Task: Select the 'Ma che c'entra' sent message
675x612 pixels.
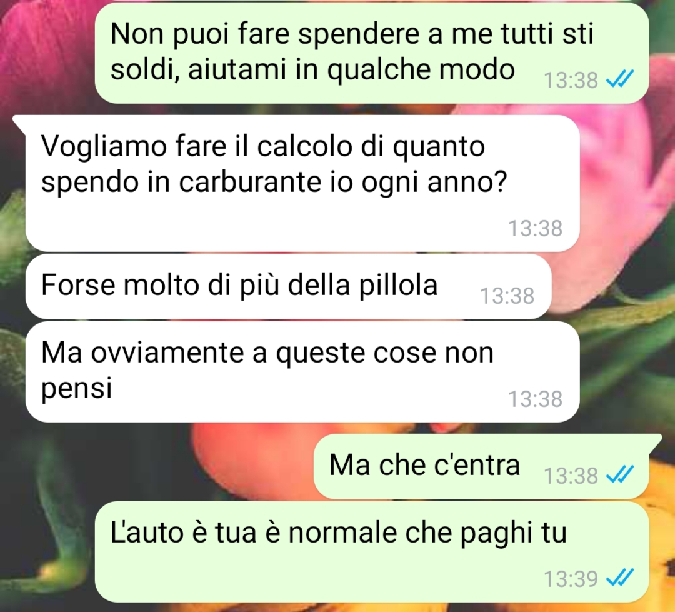Action: tap(481, 467)
